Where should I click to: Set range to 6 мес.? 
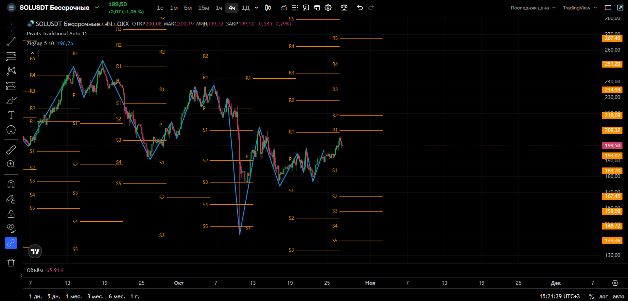(117, 296)
